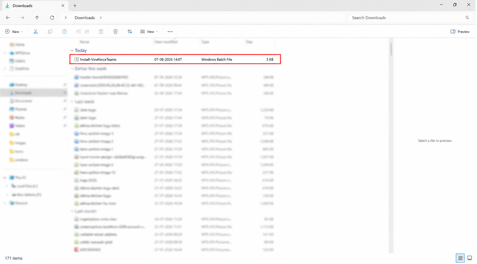Open the View layout dropdown
Image resolution: width=477 pixels, height=264 pixels.
[x=149, y=32]
